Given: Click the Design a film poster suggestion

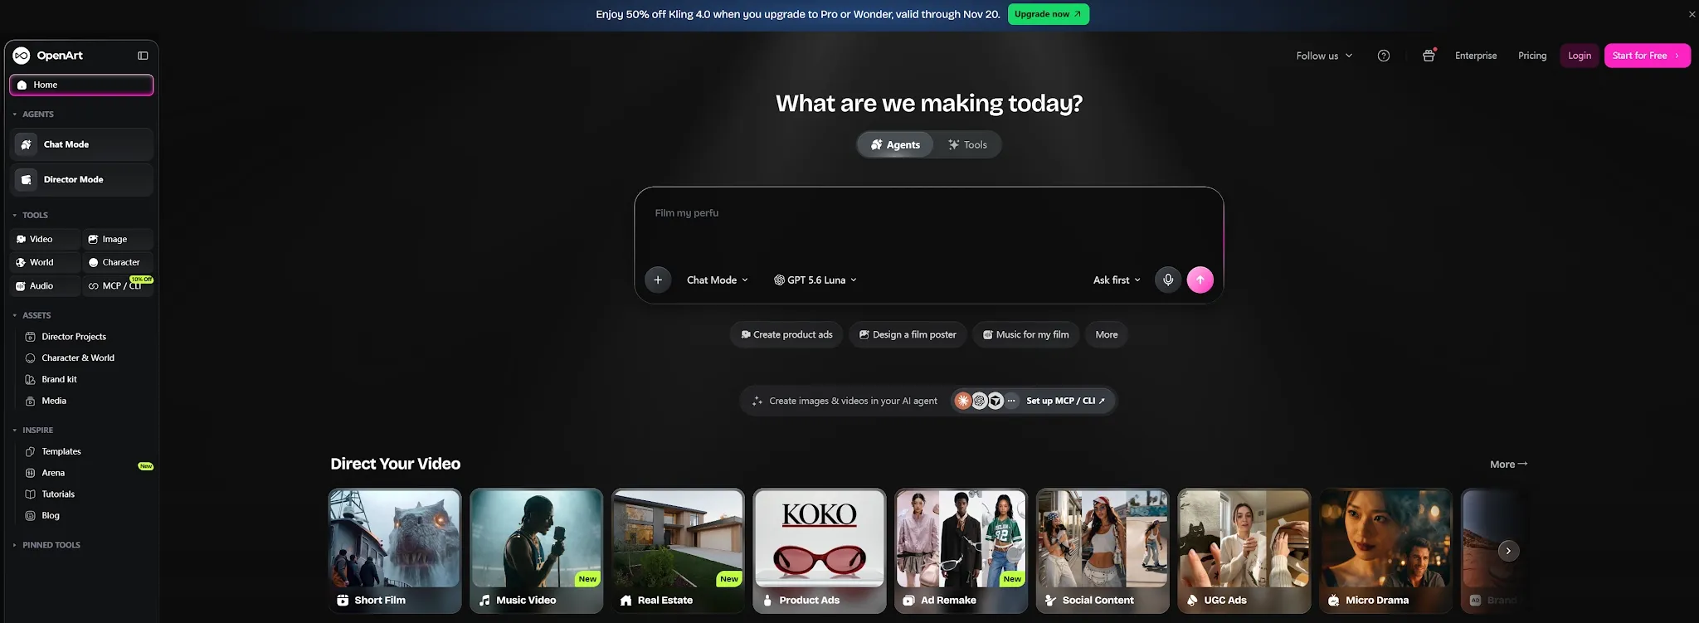Looking at the screenshot, I should (908, 334).
